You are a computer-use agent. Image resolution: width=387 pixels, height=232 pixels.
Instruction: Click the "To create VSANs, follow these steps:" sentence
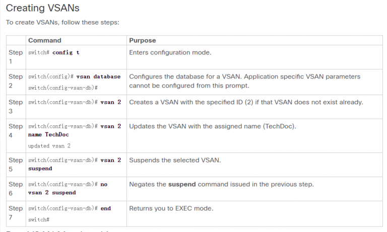(62, 23)
